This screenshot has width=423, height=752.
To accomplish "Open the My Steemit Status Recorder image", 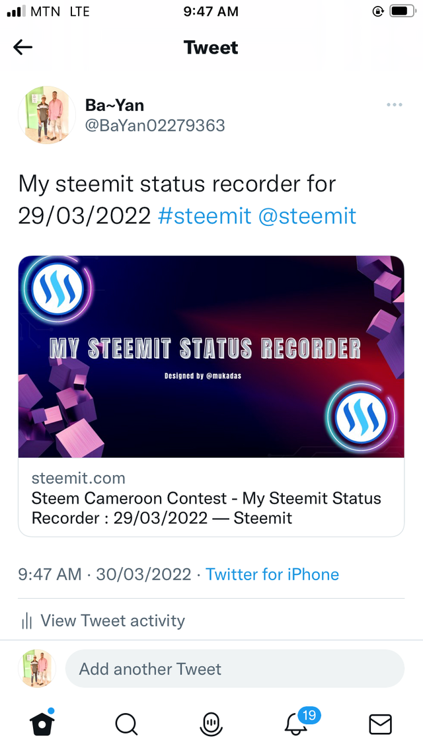I will click(x=211, y=357).
